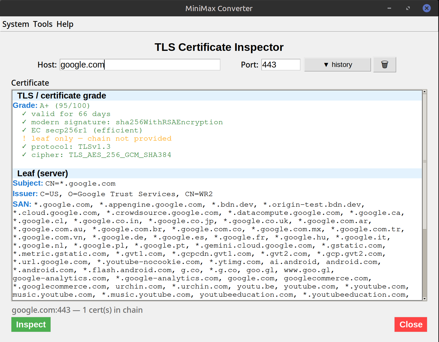439x342 pixels.
Task: Click the 'Grade:' label
Action: tap(25, 106)
